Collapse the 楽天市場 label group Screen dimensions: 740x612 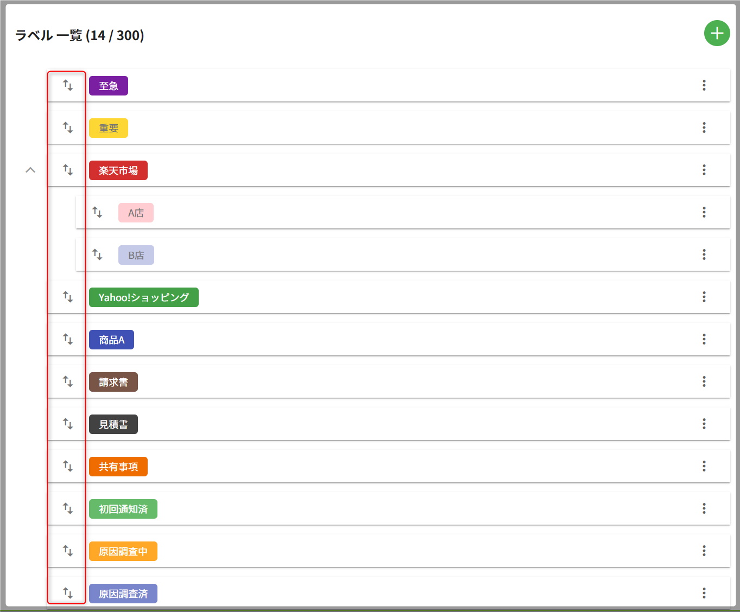[30, 170]
